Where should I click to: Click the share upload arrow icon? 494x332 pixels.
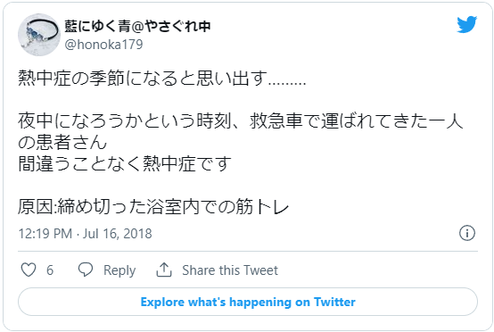coord(164,270)
